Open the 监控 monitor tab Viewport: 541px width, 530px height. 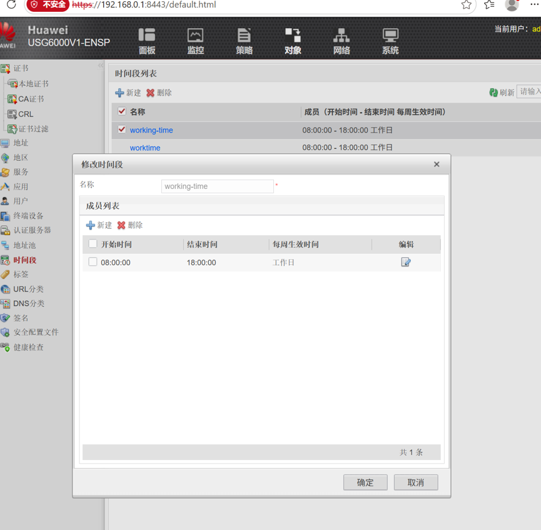point(196,41)
